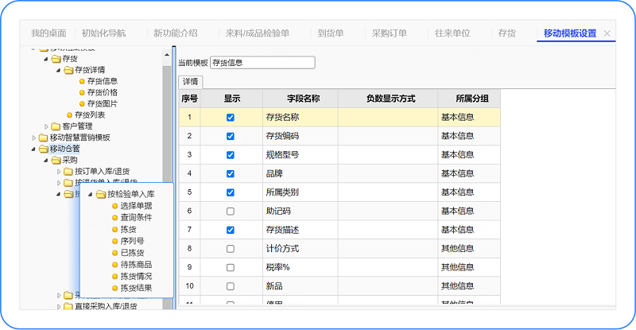This screenshot has height=330, width=636.
Task: Collapse the 采购 tree node arrow
Action: coord(46,161)
